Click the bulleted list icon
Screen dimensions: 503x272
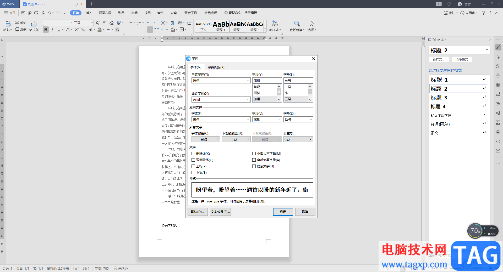130,23
